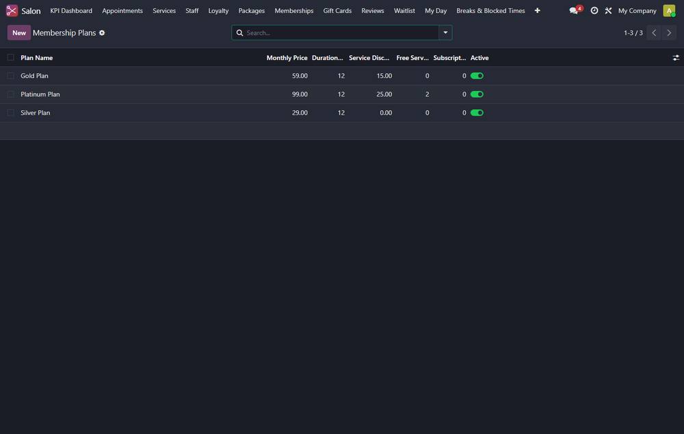Open KPI Dashboard menu
The image size is (684, 434).
click(71, 10)
